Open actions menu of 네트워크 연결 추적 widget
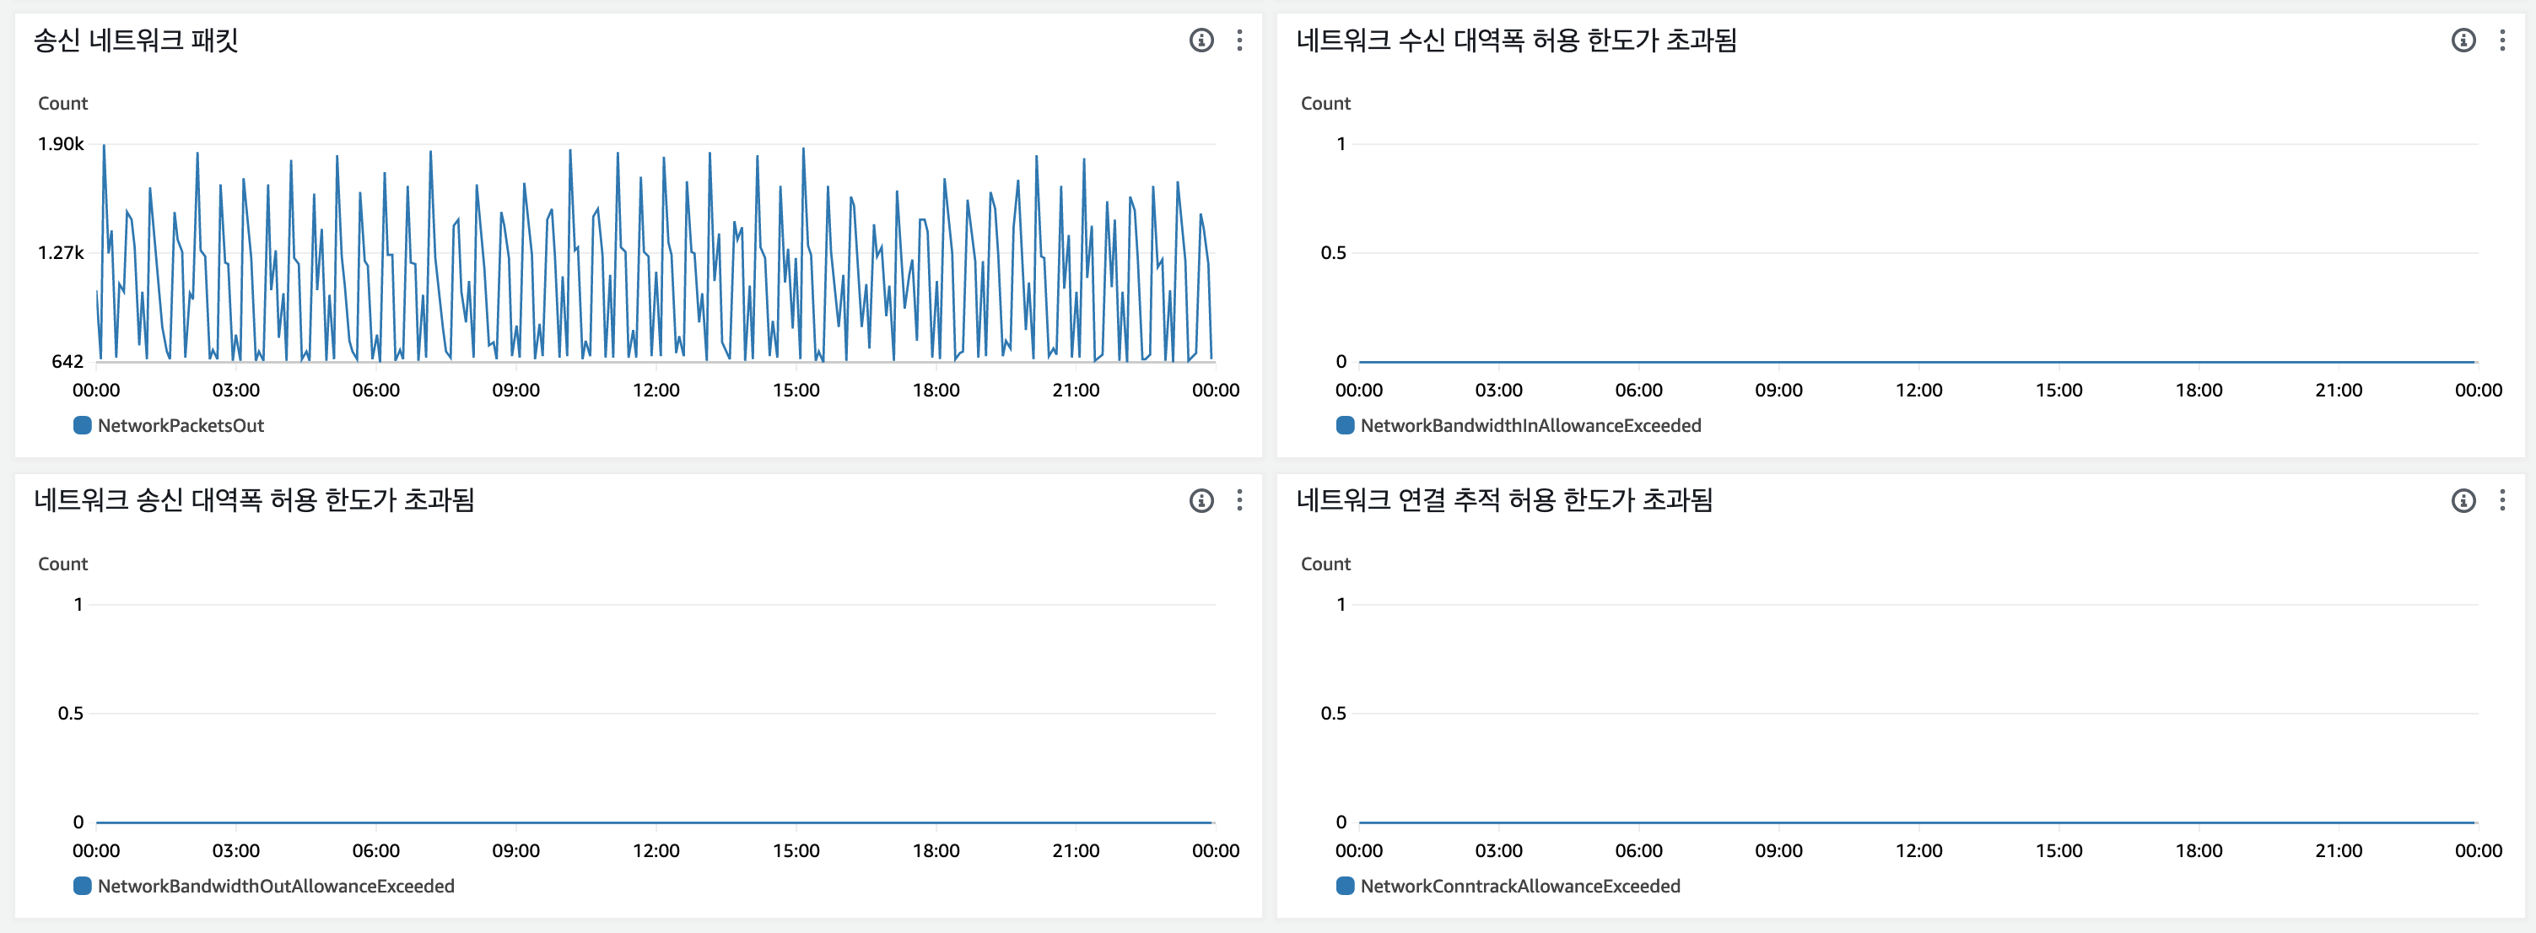 tap(2501, 501)
